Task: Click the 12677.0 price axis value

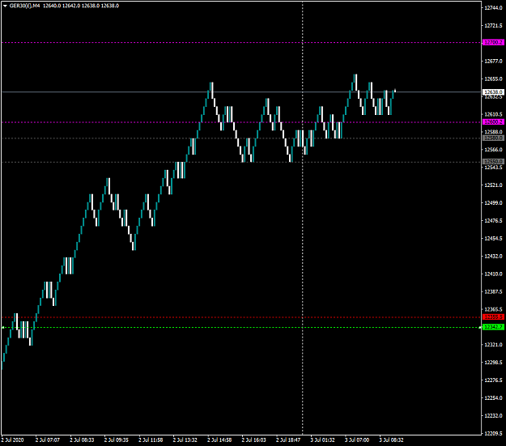Action: 493,61
